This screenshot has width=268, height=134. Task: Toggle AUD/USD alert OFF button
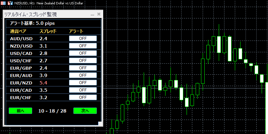point(83,39)
